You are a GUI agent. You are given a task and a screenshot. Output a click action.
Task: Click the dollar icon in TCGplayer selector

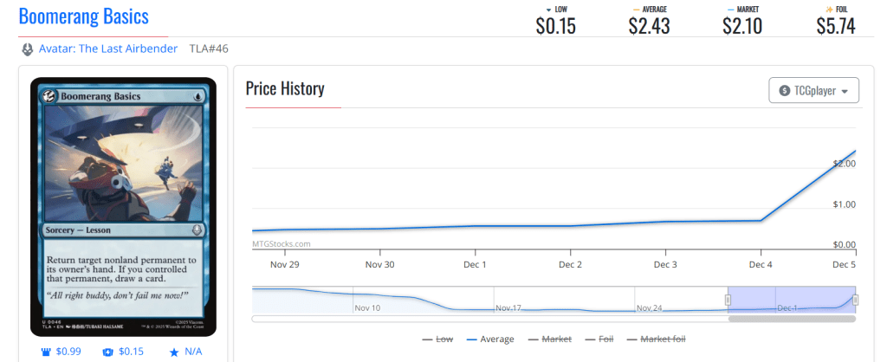tap(785, 90)
